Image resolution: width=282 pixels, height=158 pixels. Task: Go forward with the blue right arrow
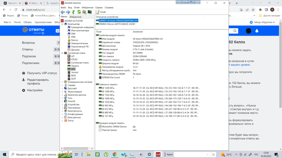tap(68, 12)
